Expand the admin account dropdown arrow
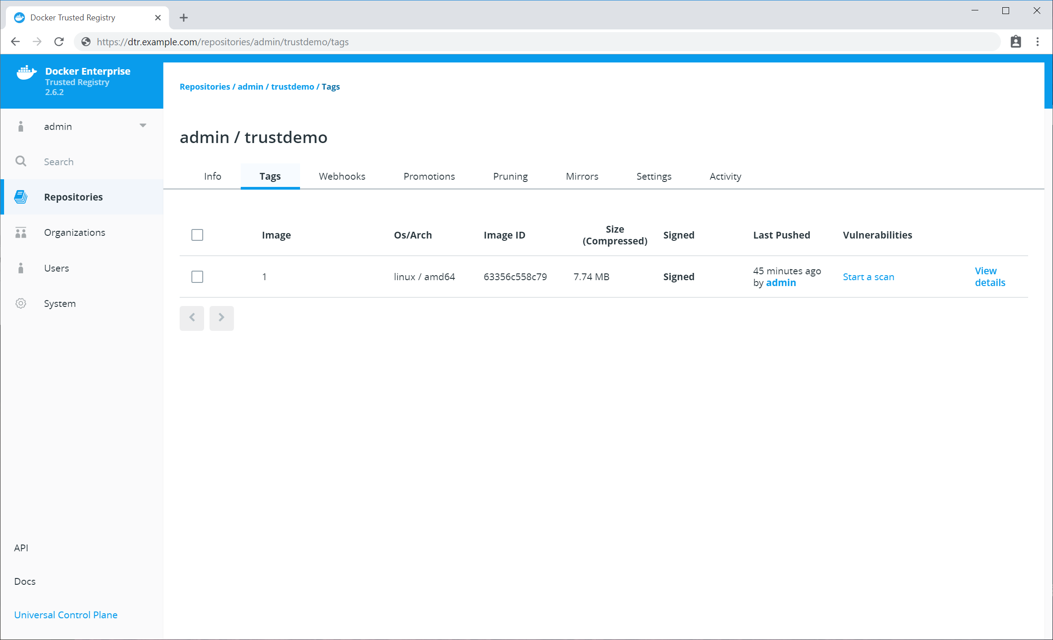This screenshot has height=640, width=1053. tap(143, 126)
